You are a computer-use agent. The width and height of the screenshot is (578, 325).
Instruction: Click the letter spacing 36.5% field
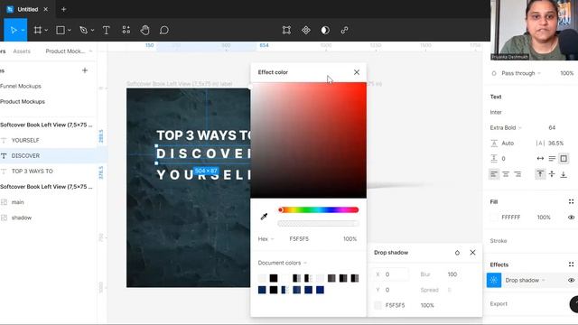tap(555, 144)
